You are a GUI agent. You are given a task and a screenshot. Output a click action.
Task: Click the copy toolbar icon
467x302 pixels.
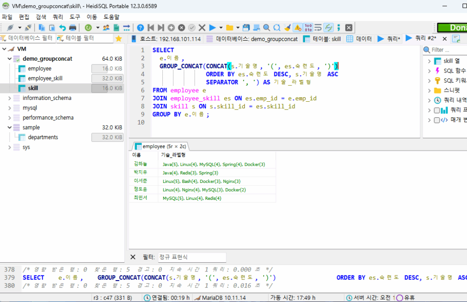42,28
